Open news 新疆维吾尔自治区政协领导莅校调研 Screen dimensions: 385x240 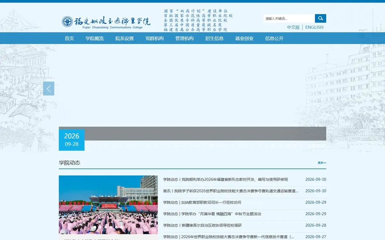tap(202, 225)
